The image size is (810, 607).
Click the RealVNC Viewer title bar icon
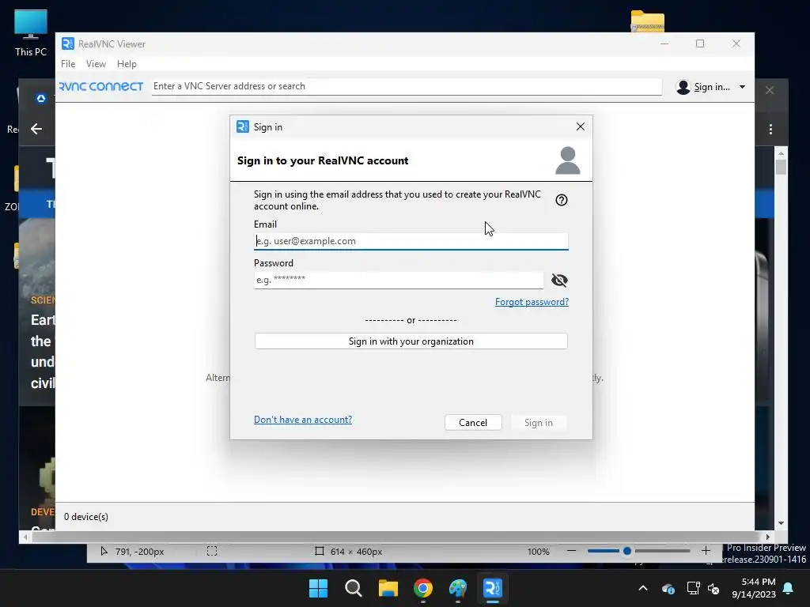(x=68, y=44)
